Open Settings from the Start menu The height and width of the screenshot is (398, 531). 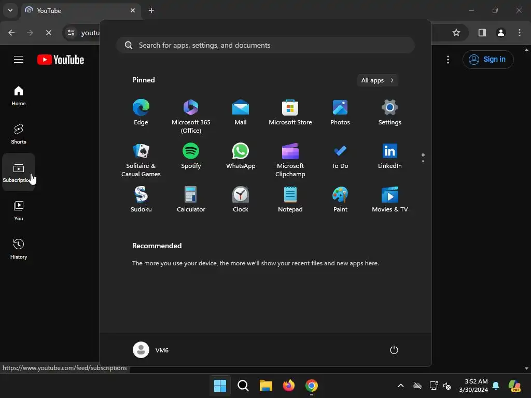click(x=390, y=112)
